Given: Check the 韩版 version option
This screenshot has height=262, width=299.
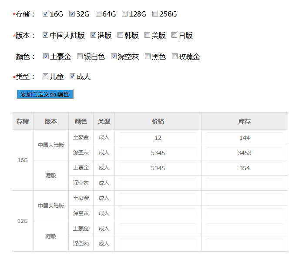Looking at the screenshot, I should (121, 35).
